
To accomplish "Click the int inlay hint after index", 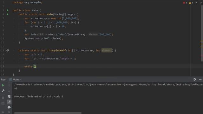I will pyautogui.click(x=41, y=34).
